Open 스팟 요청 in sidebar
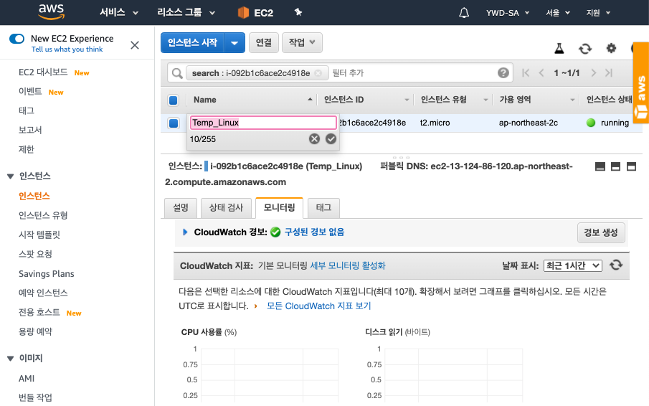This screenshot has height=406, width=649. pyautogui.click(x=35, y=254)
